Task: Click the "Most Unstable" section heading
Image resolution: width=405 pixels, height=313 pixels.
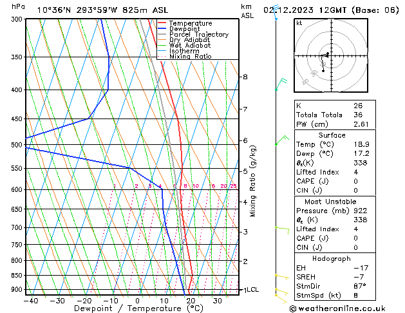Action: click(330, 202)
